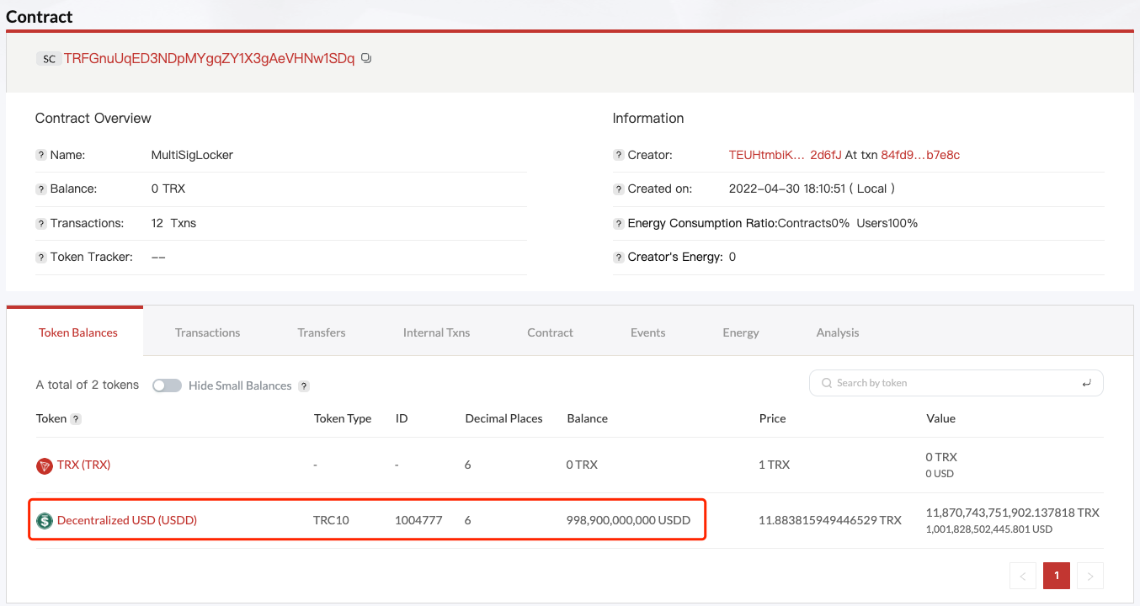
Task: Click the 12 Txns transactions count
Action: pyautogui.click(x=173, y=224)
